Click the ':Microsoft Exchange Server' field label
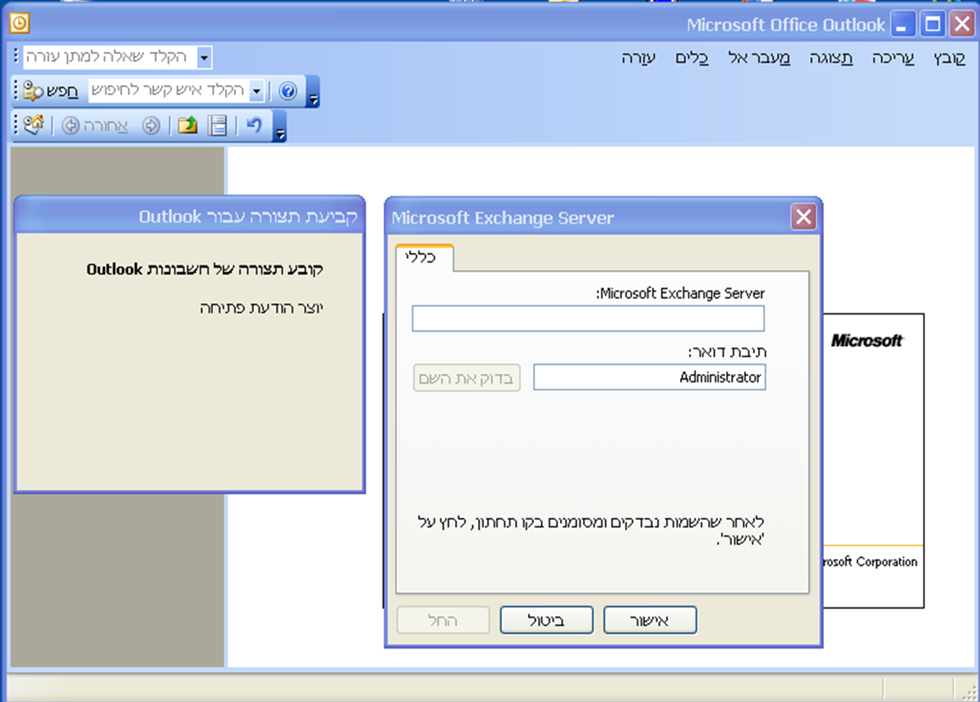This screenshot has height=702, width=980. click(x=680, y=294)
